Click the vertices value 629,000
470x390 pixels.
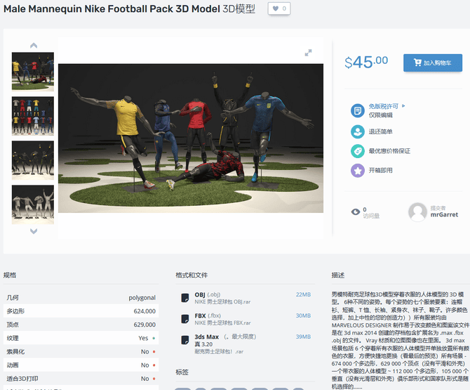(x=145, y=325)
